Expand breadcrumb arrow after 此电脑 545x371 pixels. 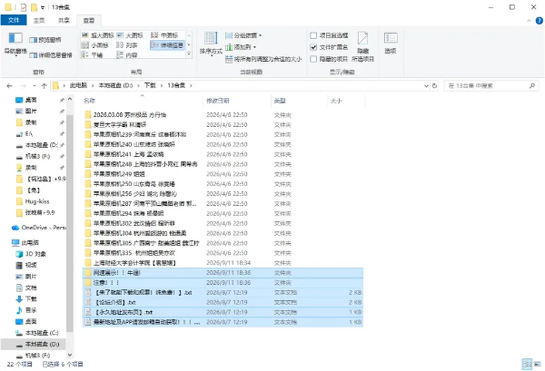[93, 86]
